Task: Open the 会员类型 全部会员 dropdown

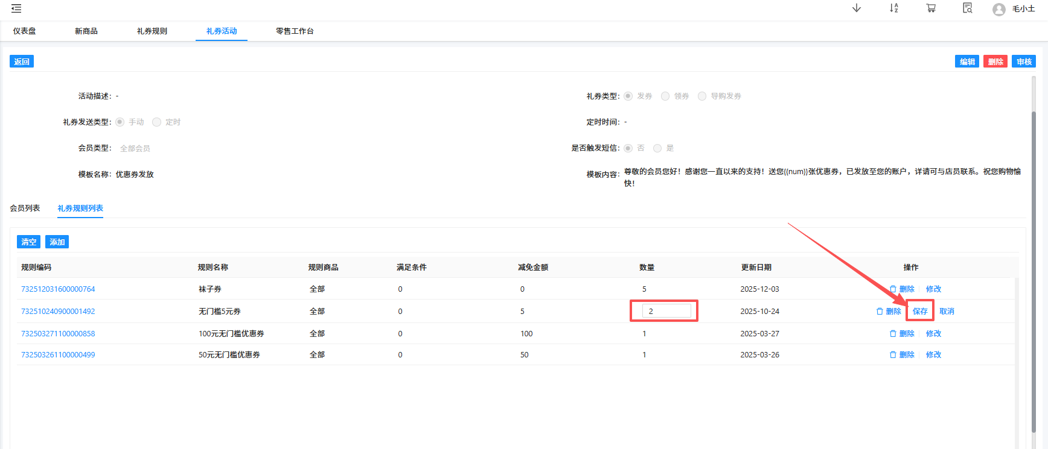Action: pyautogui.click(x=135, y=148)
